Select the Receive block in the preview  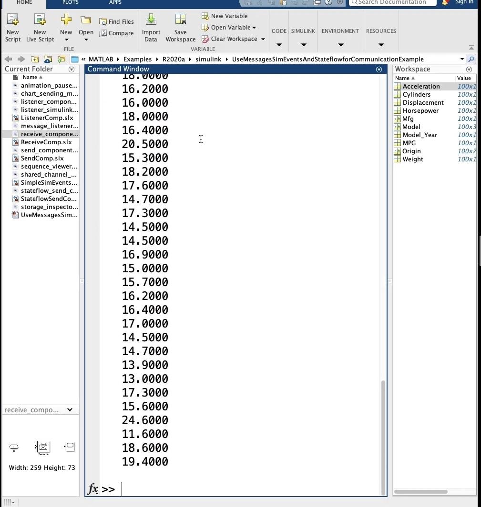point(43,447)
